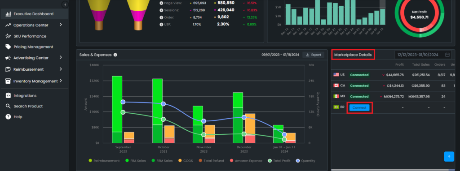The image size is (460, 171).
Task: Expand the Advertising Center chevron
Action: (61, 58)
